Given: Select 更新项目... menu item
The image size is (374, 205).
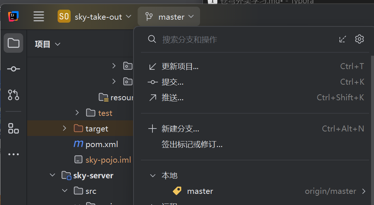Looking at the screenshot, I should (x=180, y=66).
